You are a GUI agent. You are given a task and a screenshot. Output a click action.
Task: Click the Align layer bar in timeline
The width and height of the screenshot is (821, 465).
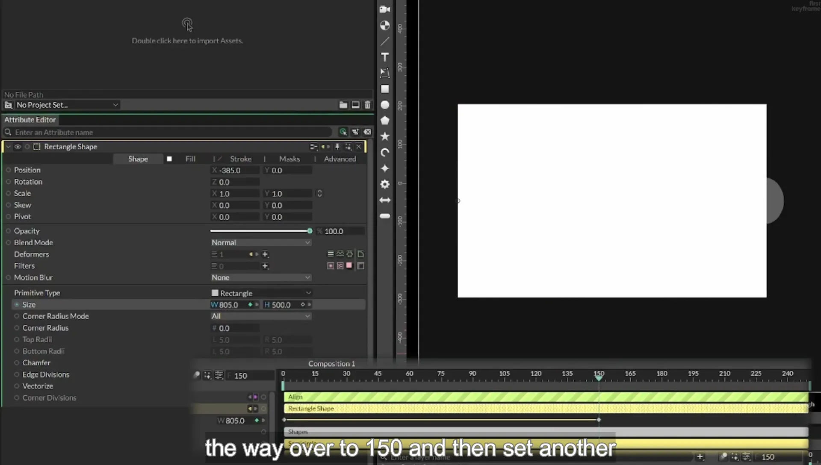pos(546,397)
